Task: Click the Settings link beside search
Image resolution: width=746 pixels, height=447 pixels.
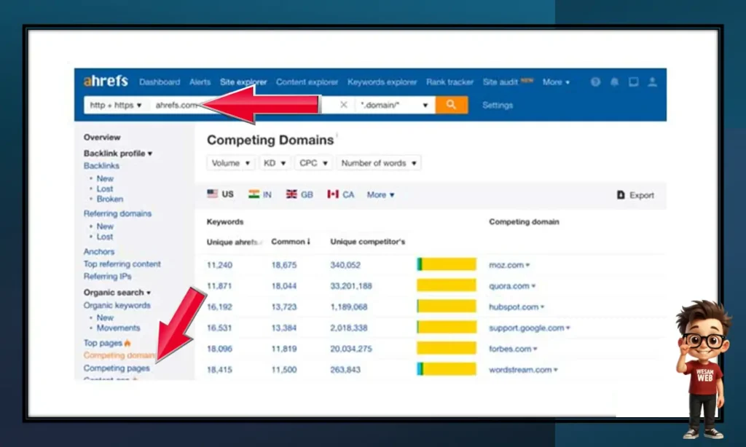Action: pos(498,106)
